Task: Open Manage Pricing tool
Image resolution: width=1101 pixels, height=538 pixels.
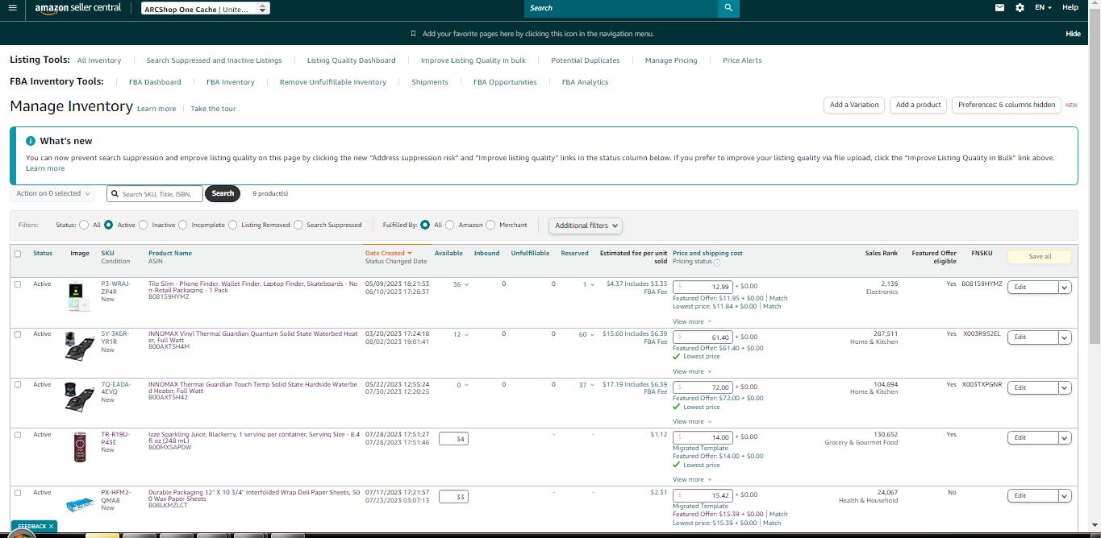Action: coord(671,60)
